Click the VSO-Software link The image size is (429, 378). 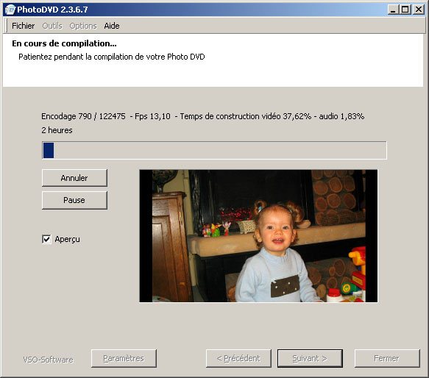coord(48,360)
